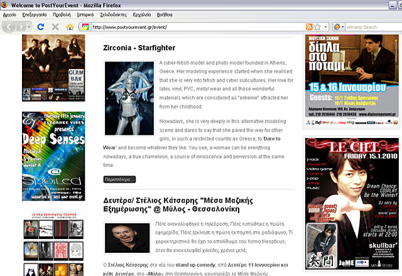Click the bold 'stand up comedy' text
This screenshot has width=402, height=276.
(195, 265)
